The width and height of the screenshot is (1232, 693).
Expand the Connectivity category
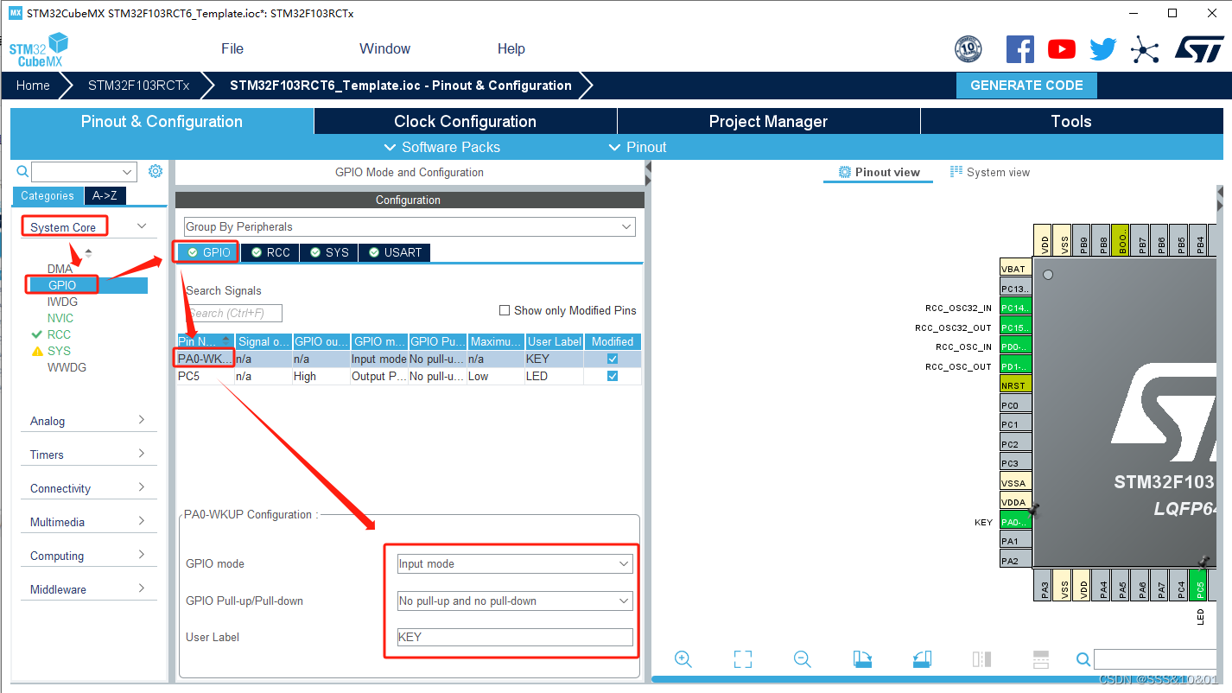pos(142,487)
